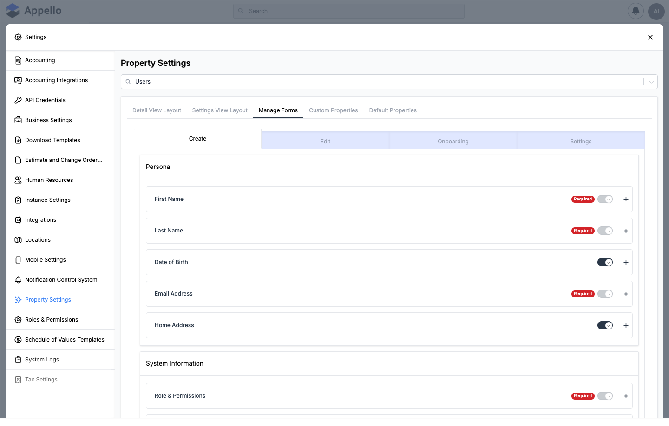Screen dimensions: 669x426
Task: Click the Roles & Permissions gear icon
Action: coord(18,320)
